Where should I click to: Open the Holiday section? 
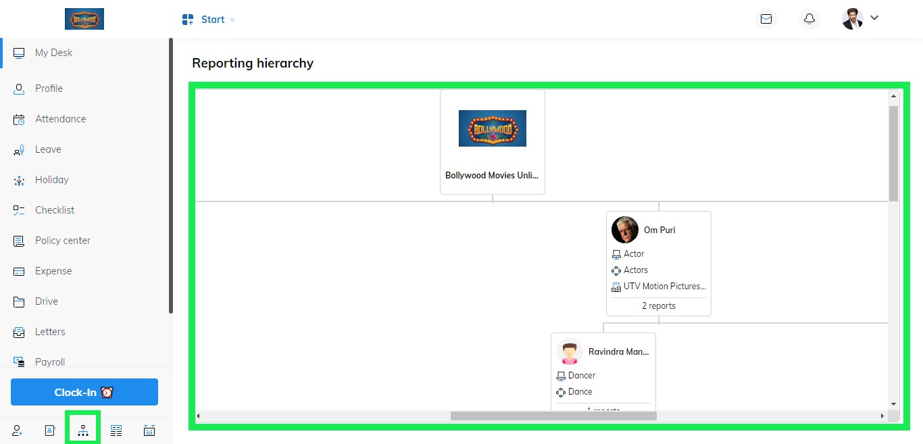point(86,180)
